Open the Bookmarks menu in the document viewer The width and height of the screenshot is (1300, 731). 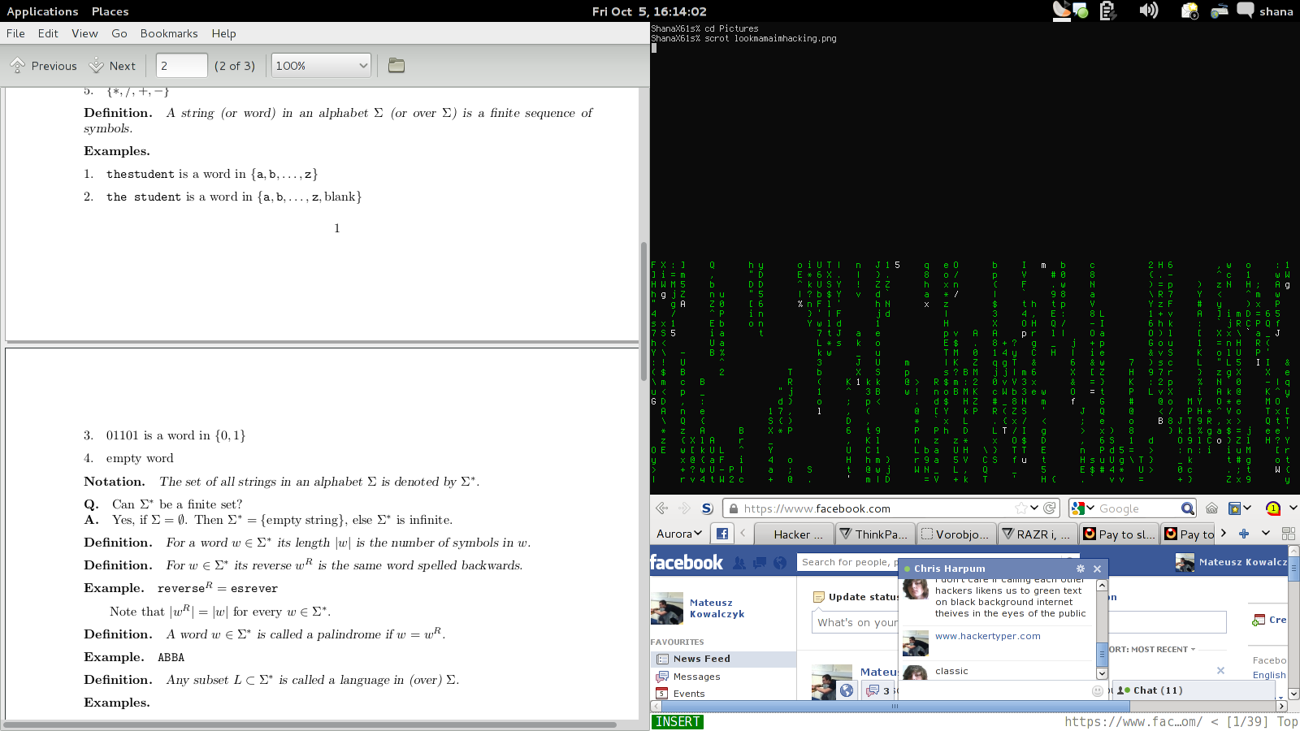(169, 33)
